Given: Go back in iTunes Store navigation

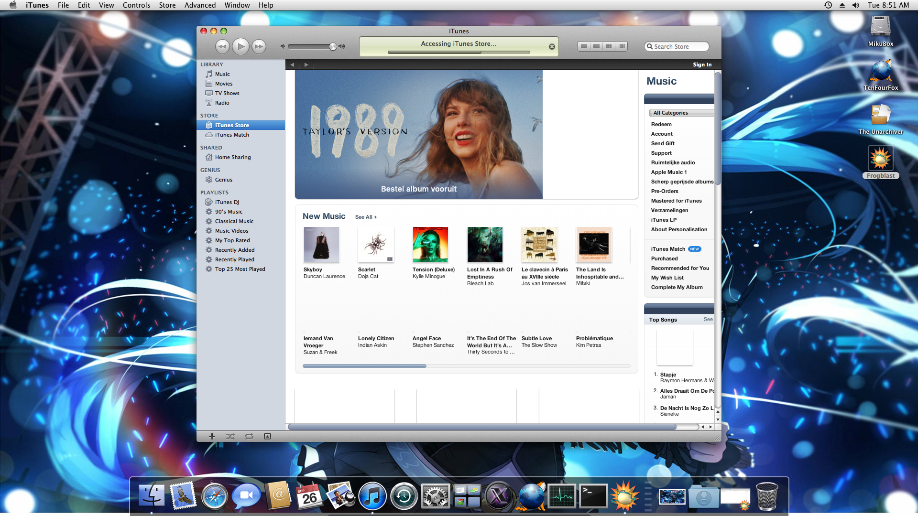Looking at the screenshot, I should pyautogui.click(x=292, y=64).
